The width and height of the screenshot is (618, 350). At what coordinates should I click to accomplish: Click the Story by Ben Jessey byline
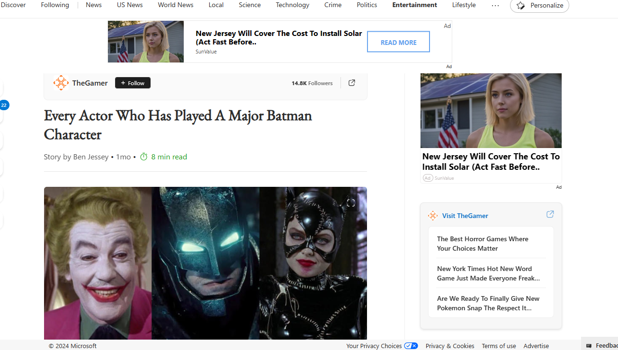tap(76, 157)
